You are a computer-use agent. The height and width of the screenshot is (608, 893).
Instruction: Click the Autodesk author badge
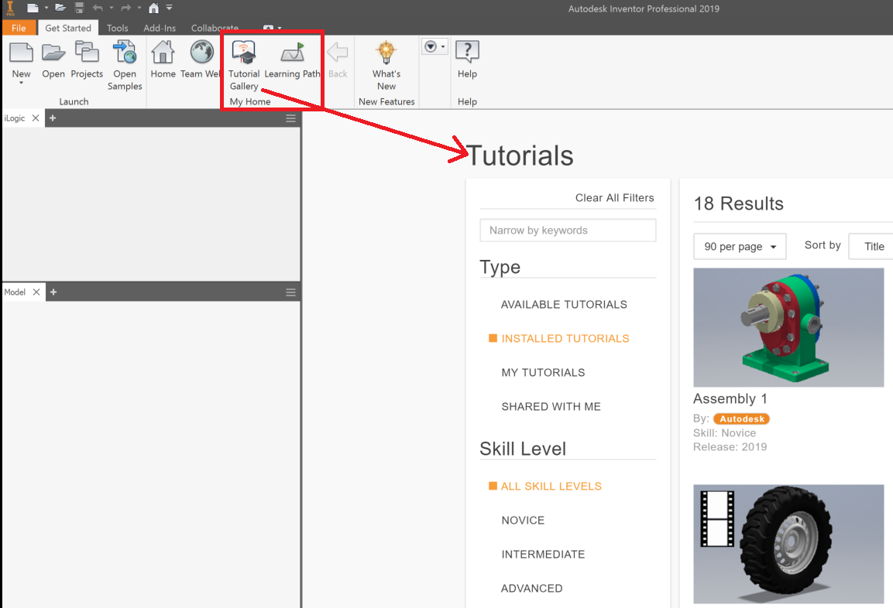[741, 419]
